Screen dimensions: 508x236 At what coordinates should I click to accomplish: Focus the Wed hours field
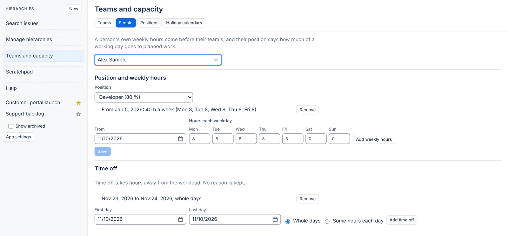246,139
